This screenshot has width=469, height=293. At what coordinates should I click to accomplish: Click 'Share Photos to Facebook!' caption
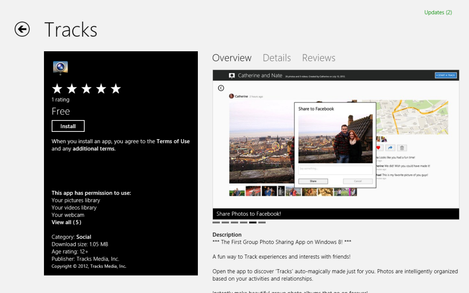pos(249,214)
